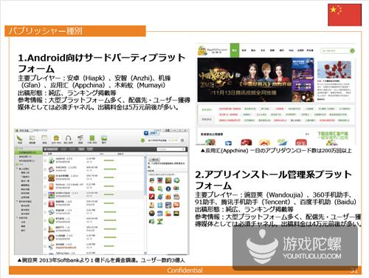Click the "1.Android向けサードパーティプラットフォーム" heading
Screen dimensions: 369x278
point(102,63)
